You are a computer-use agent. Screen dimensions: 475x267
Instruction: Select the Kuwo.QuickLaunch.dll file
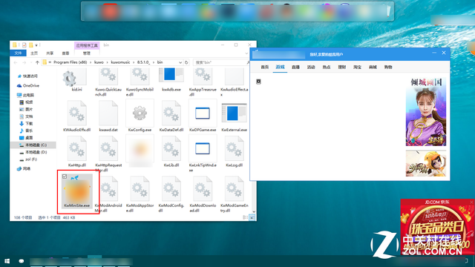[x=108, y=82]
